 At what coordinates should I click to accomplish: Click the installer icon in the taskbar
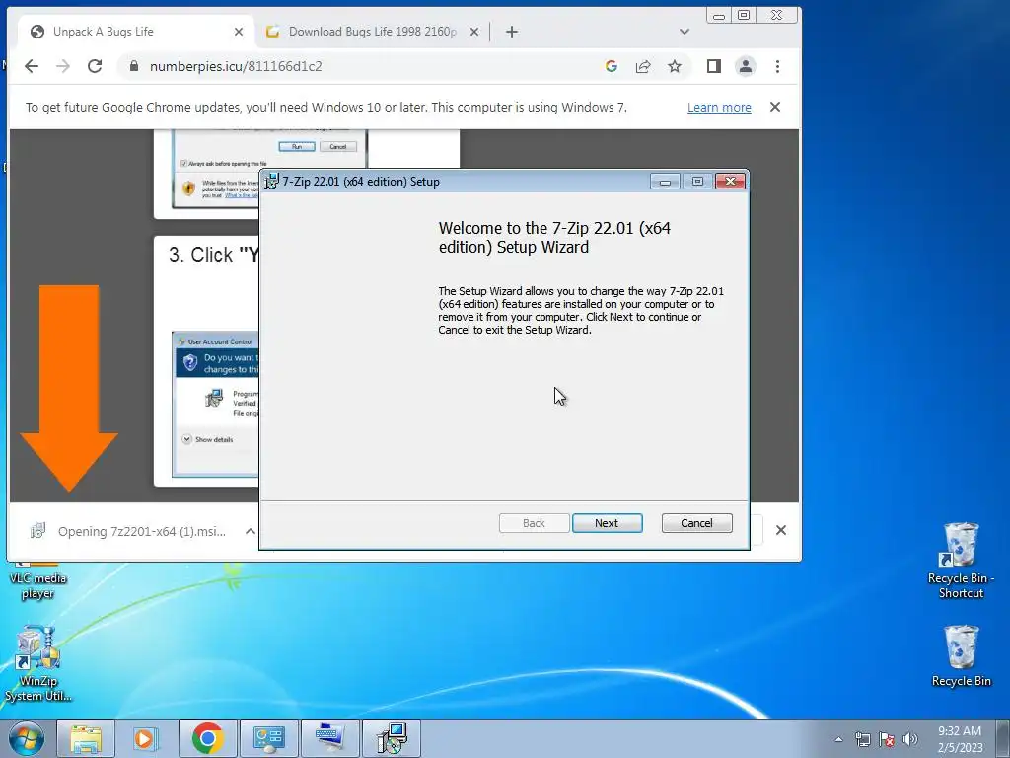point(391,738)
